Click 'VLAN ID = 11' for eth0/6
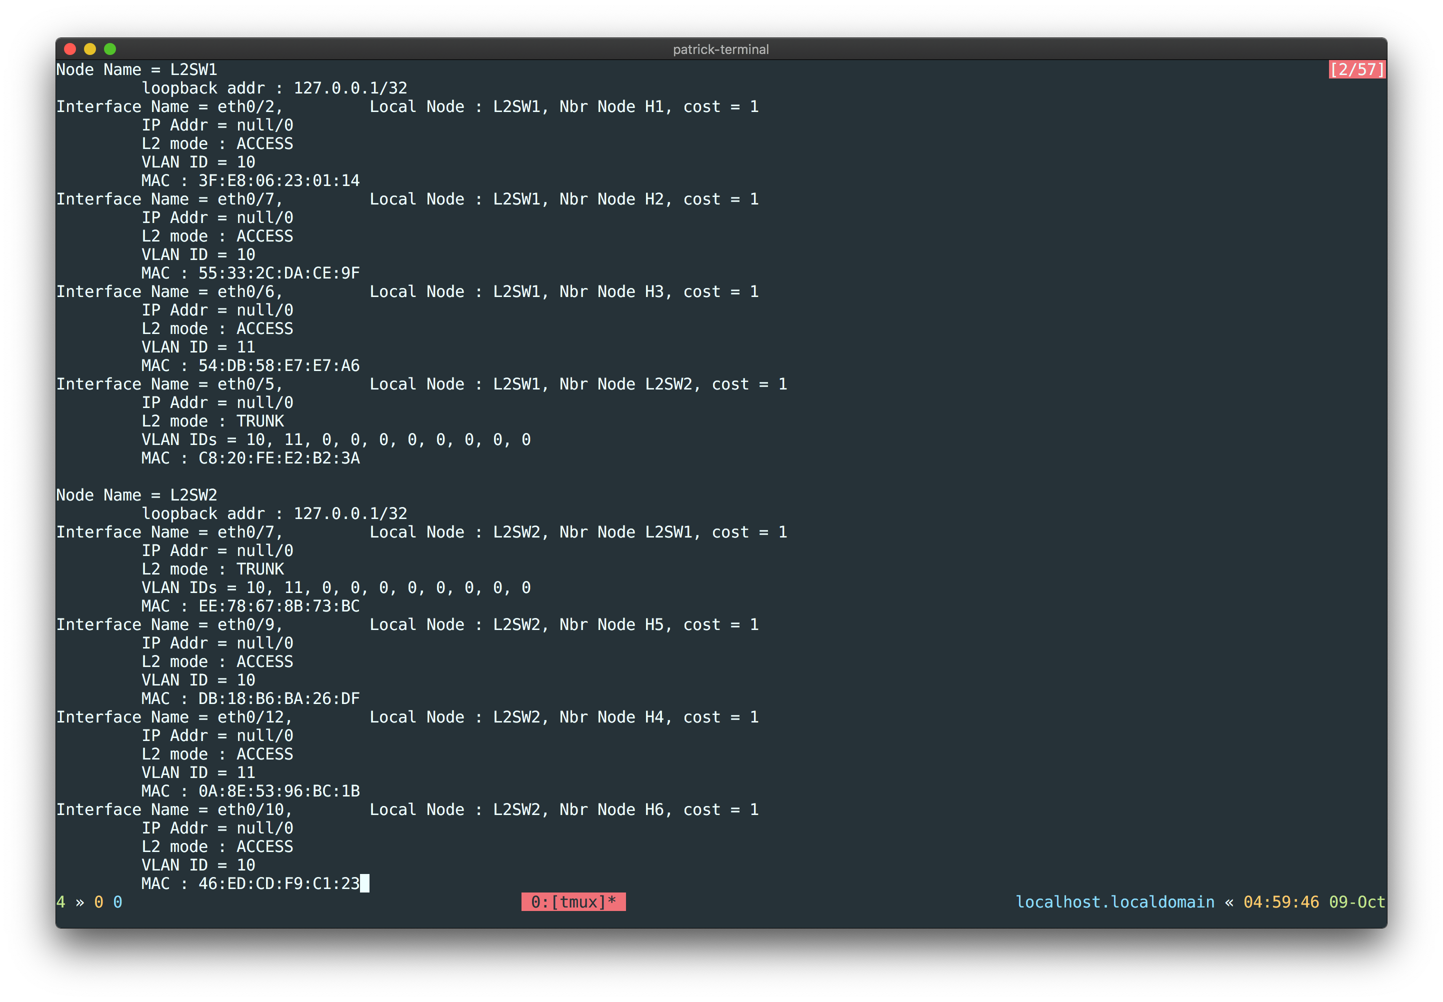Image resolution: width=1443 pixels, height=1002 pixels. click(x=198, y=347)
